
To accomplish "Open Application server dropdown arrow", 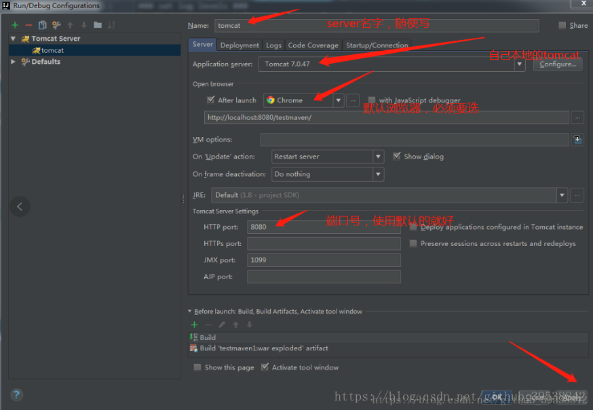I will tap(520, 64).
